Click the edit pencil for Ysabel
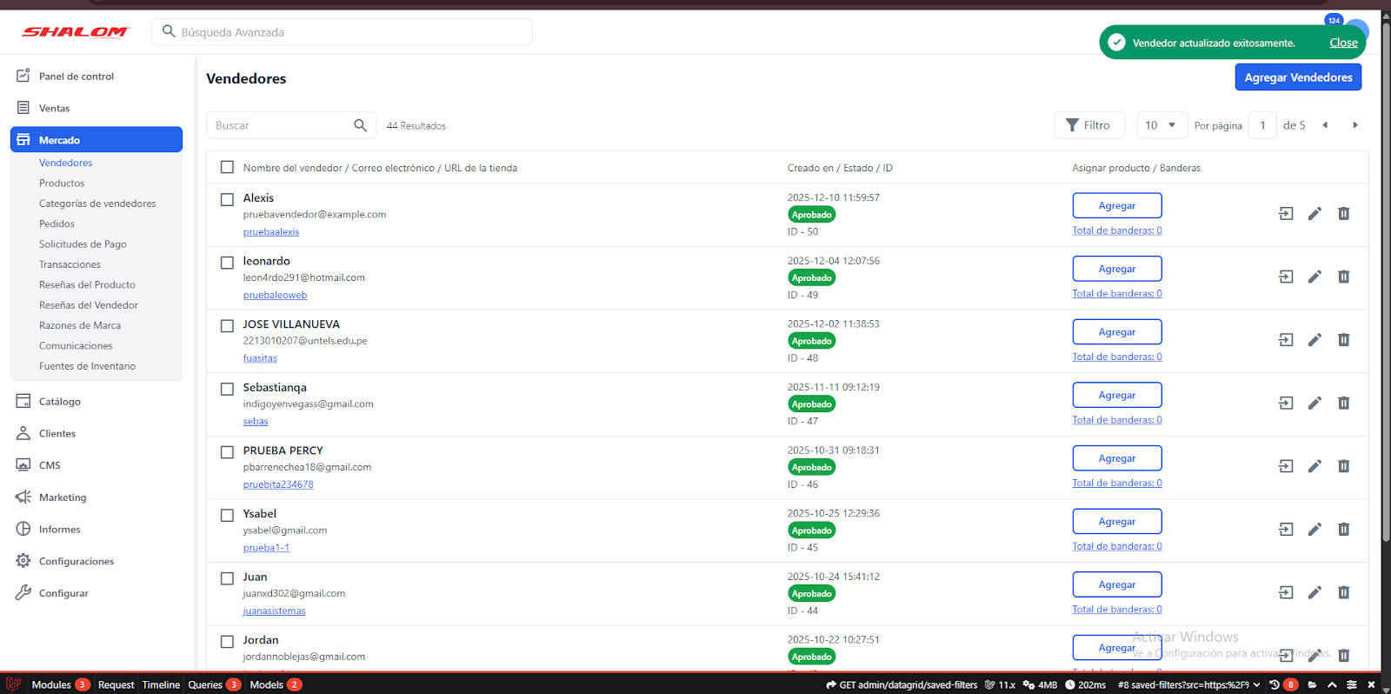 tap(1314, 530)
